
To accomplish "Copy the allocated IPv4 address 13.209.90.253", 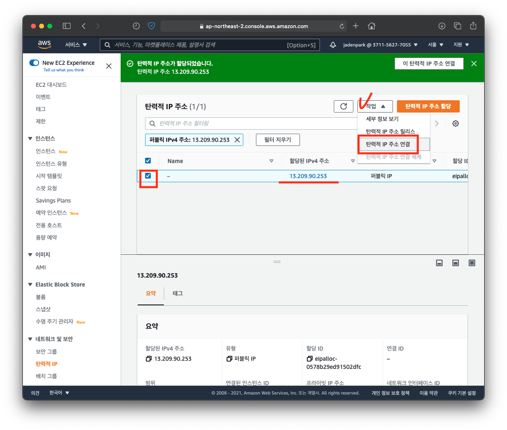I will click(149, 359).
